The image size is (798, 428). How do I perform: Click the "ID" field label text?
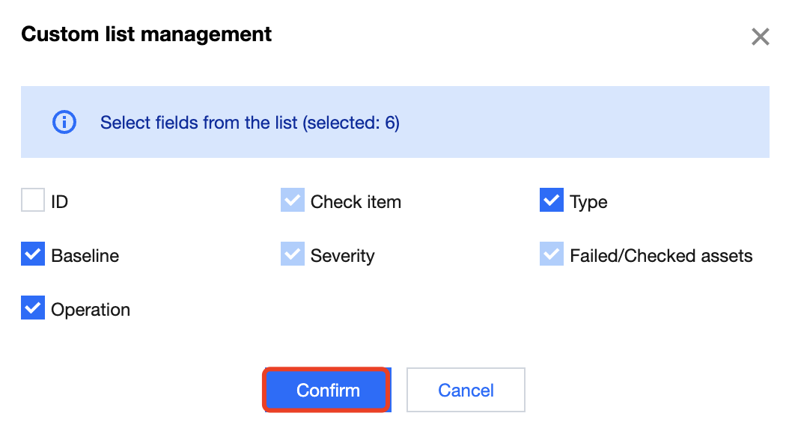coord(60,202)
